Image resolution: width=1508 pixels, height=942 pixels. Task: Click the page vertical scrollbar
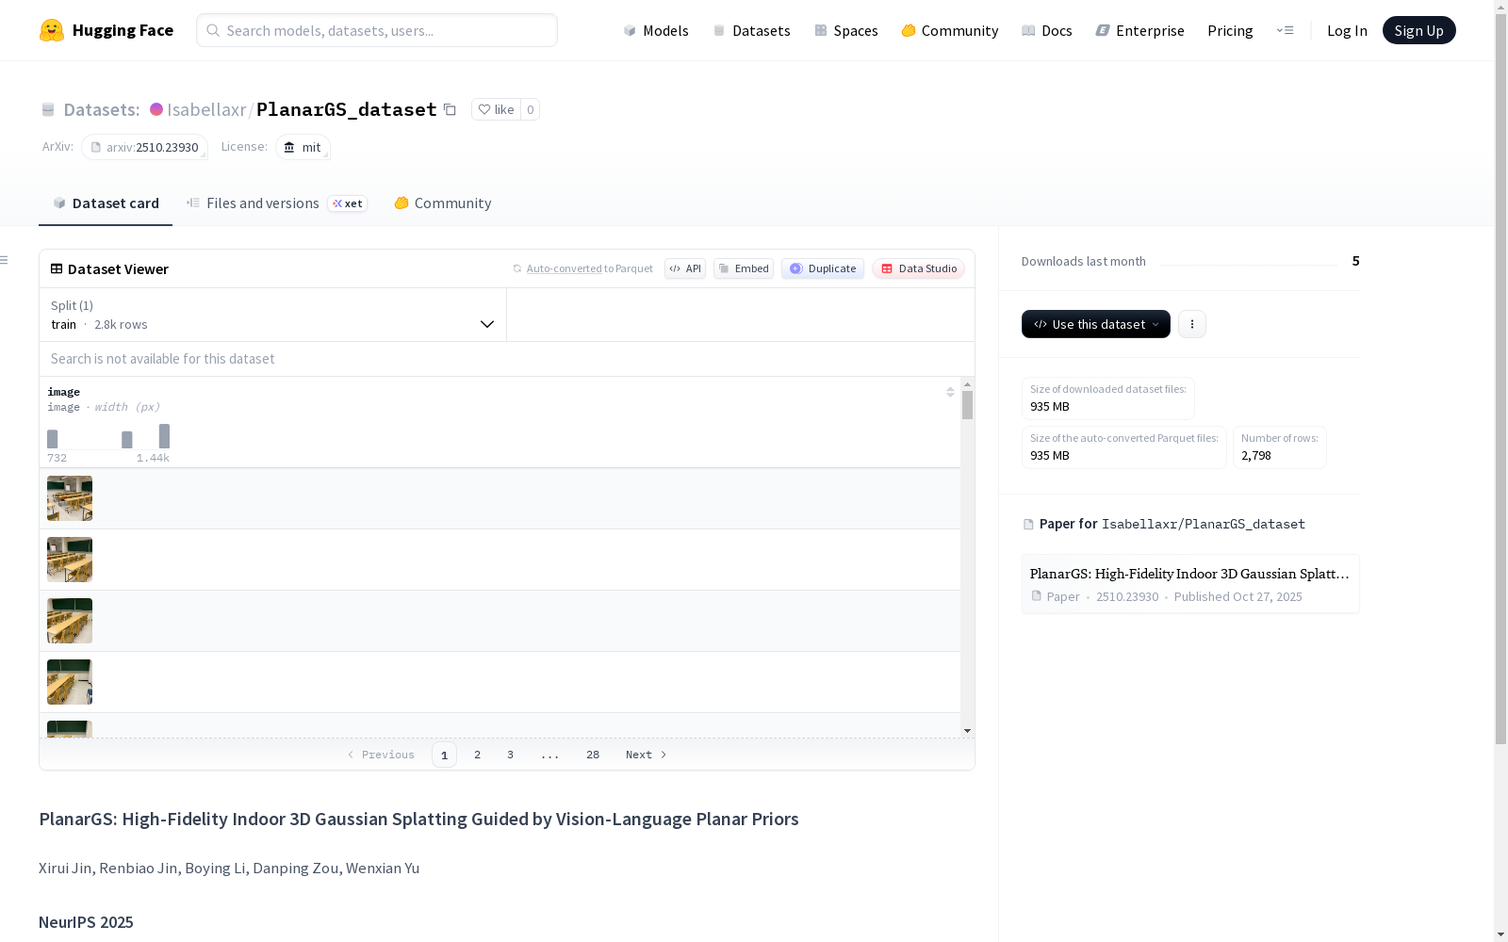pos(1500,377)
